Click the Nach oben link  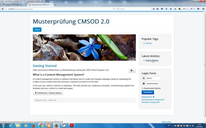[166, 122]
